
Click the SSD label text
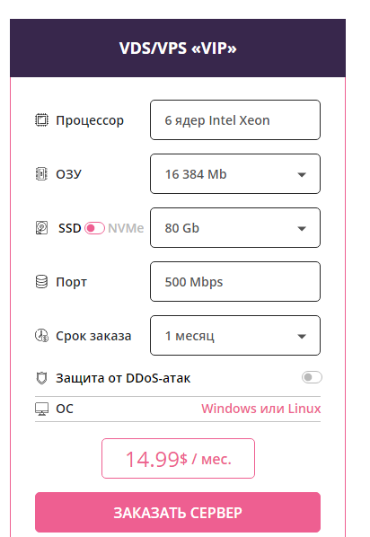(69, 228)
